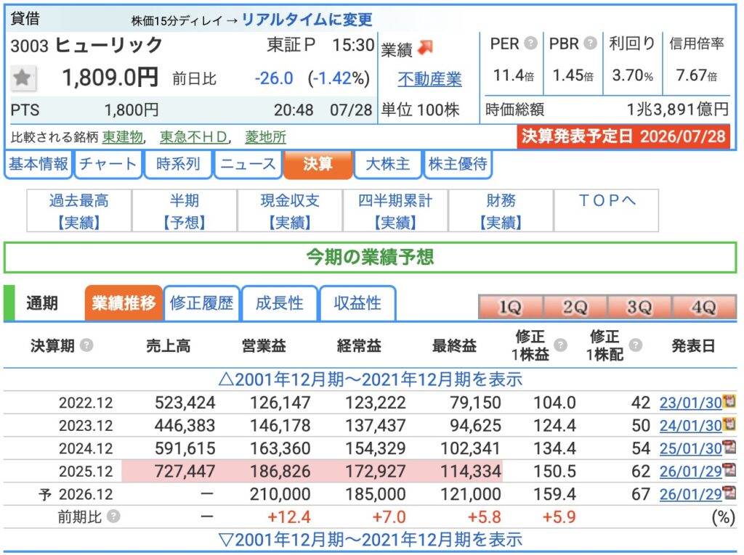The width and height of the screenshot is (744, 555).
Task: Click the 前期比 help question mark icon
Action: coord(113,516)
